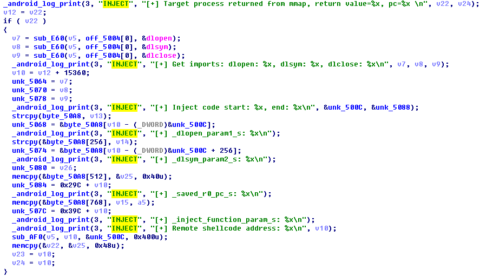Screen dimensions: 480x277
Task: Select v23 in the v23 = v10 assignment
Action: [x=18, y=254]
